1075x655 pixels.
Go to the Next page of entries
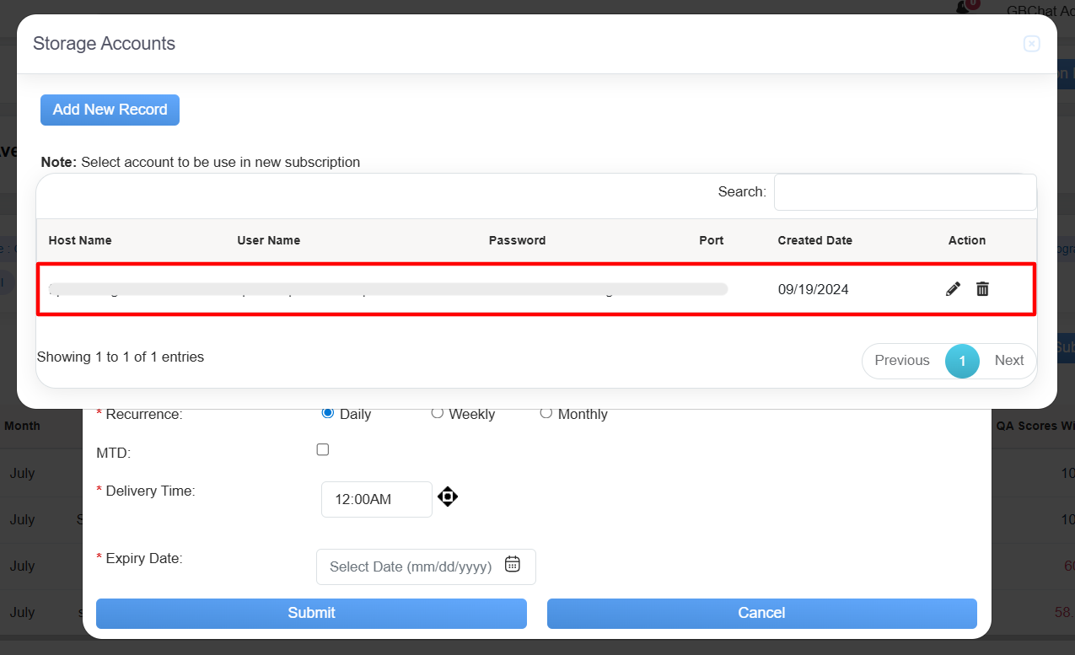(x=1008, y=361)
